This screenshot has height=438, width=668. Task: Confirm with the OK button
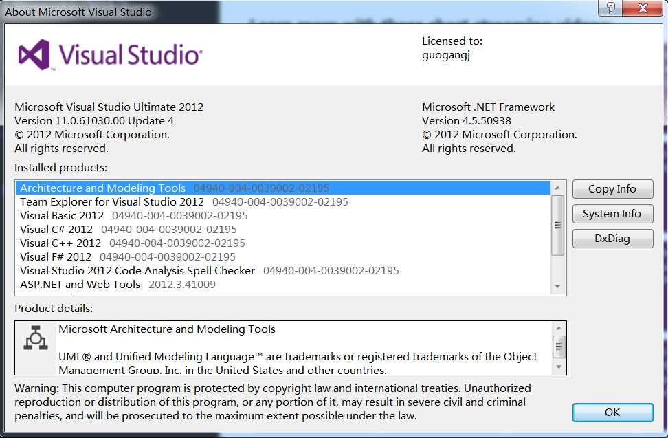(x=612, y=412)
